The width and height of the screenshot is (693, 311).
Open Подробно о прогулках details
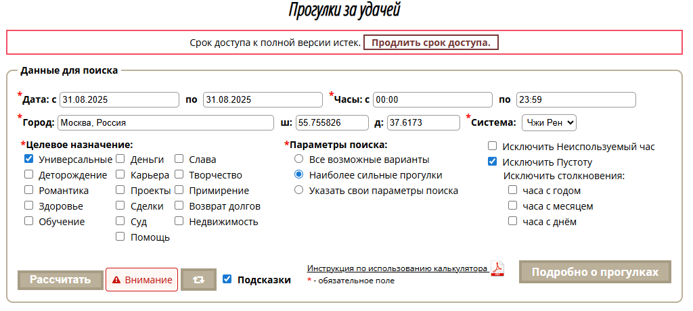pos(595,272)
